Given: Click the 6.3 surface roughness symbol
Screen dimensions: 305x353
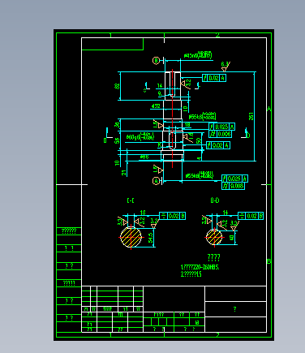Looking at the screenshot, I should [226, 66].
